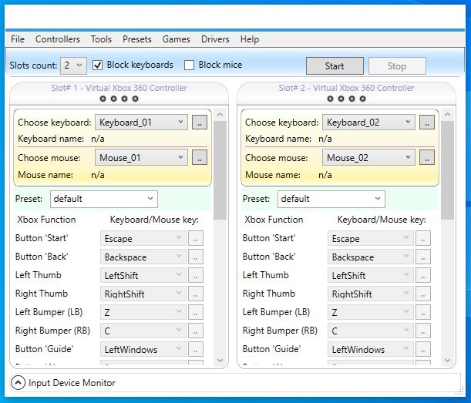Click Slot 1 vertical scrollbar thumb
This screenshot has width=471, height=403.
pyautogui.click(x=220, y=170)
